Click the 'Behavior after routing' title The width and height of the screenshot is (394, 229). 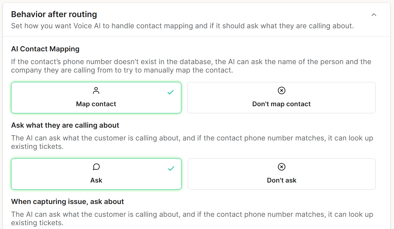tap(54, 14)
